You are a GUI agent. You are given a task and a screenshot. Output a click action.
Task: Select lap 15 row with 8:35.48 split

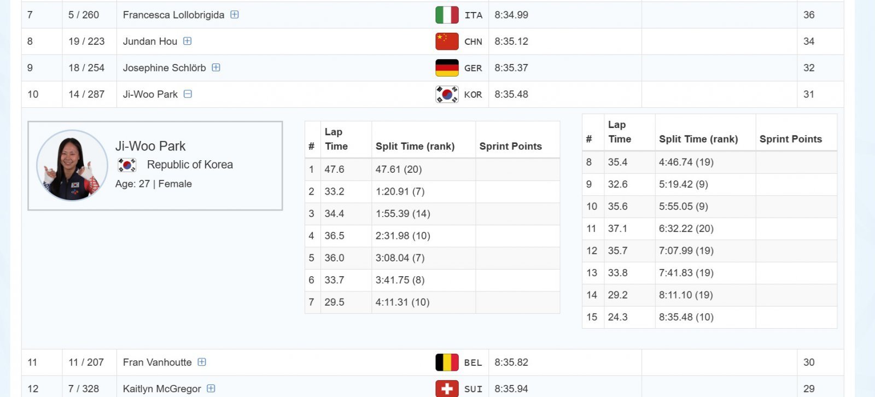point(709,317)
